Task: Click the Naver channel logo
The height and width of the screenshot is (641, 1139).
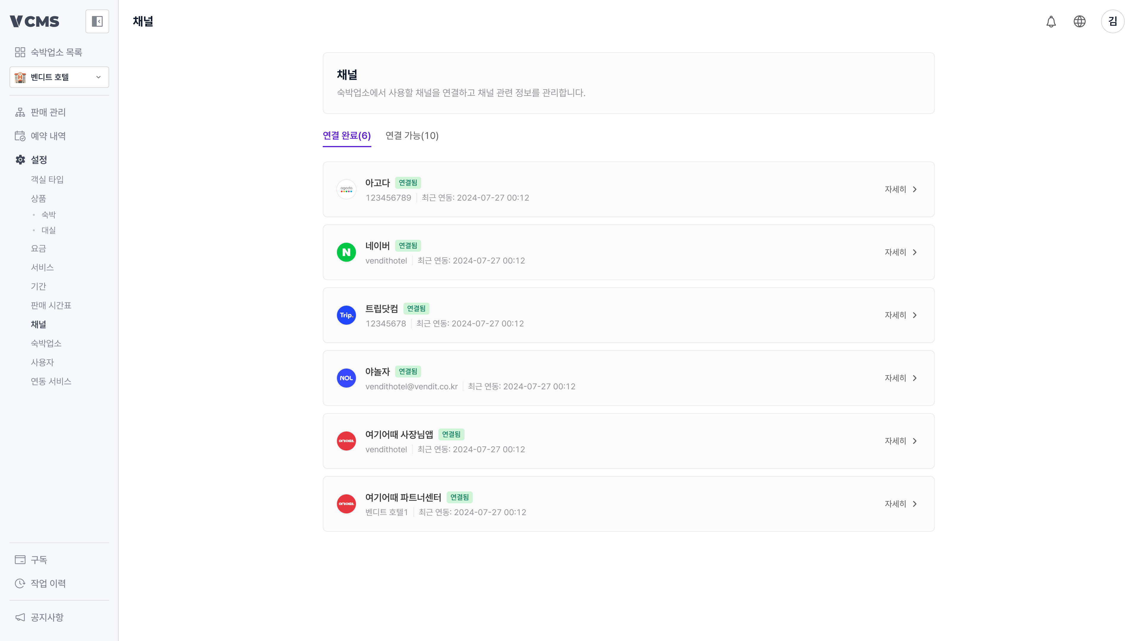Action: coord(346,252)
